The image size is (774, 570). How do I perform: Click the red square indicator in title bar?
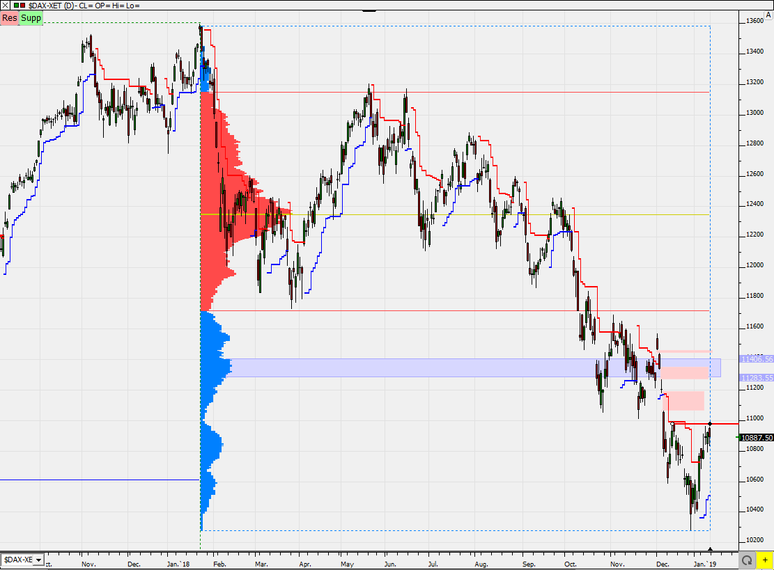(x=23, y=6)
